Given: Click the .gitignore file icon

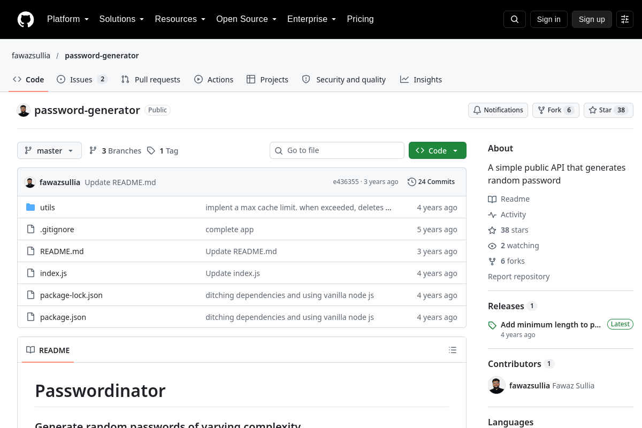Looking at the screenshot, I should tap(30, 229).
